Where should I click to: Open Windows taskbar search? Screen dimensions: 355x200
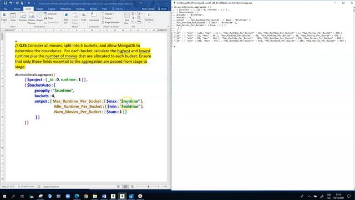coord(13,196)
